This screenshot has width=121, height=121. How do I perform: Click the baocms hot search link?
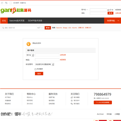pos(59,28)
